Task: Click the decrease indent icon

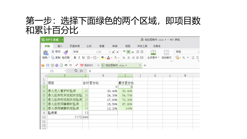Action: (138, 52)
